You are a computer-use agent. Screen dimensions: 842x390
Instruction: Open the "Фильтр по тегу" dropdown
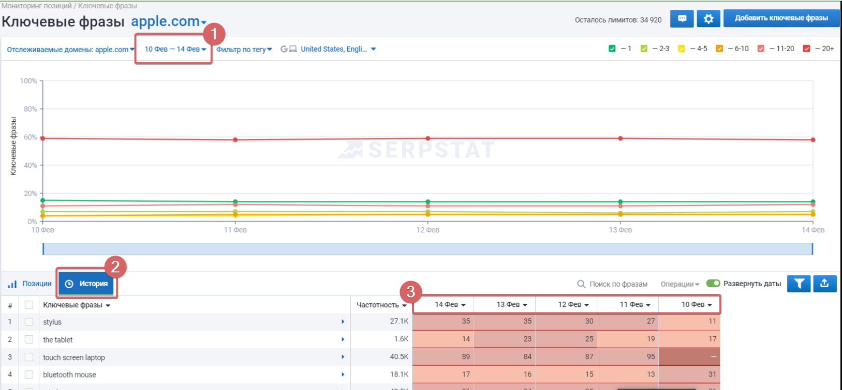(244, 50)
